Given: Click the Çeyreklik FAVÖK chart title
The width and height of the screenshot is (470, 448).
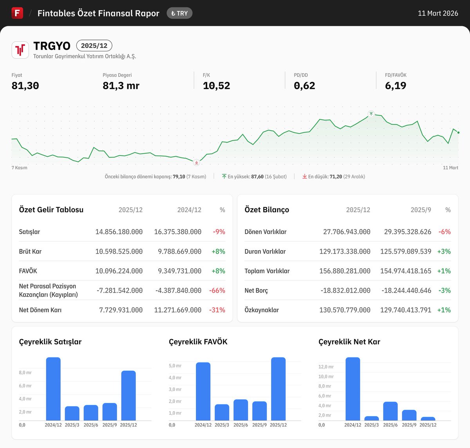Looking at the screenshot, I should pos(198,342).
